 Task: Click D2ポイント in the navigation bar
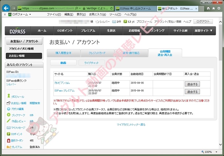(65, 31)
